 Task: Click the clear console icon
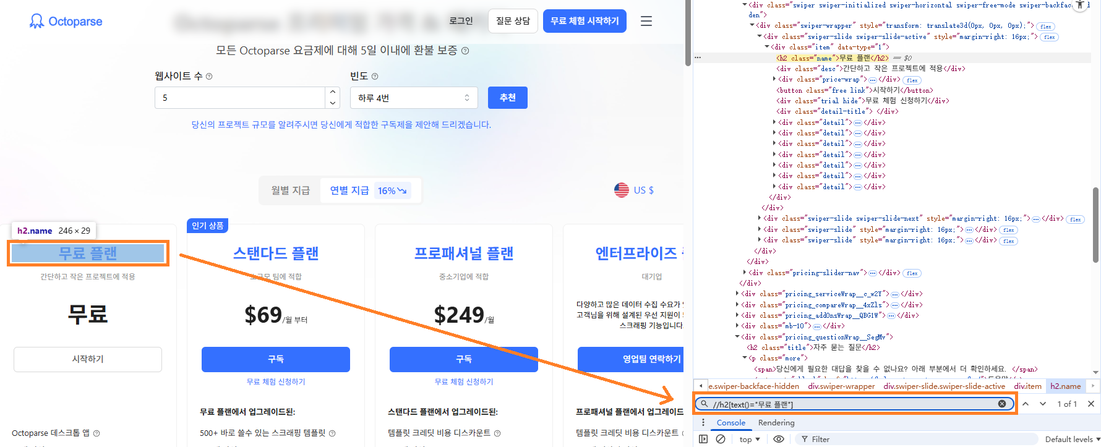click(x=721, y=439)
